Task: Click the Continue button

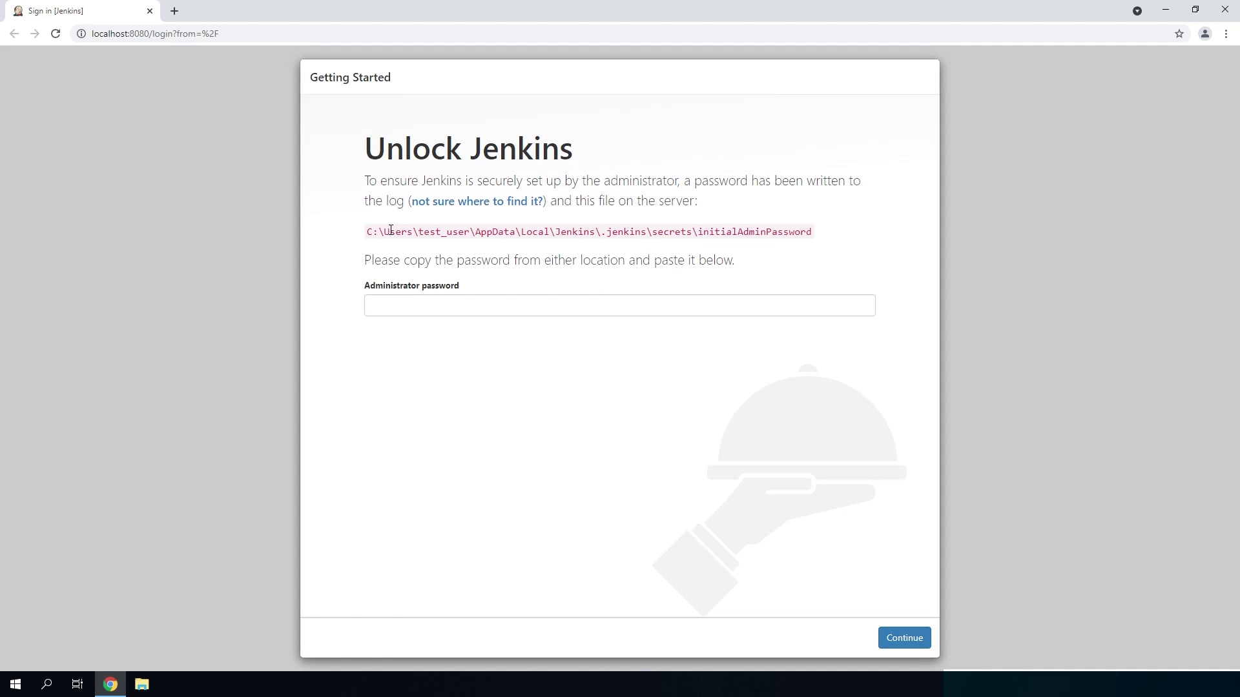Action: [x=904, y=638]
